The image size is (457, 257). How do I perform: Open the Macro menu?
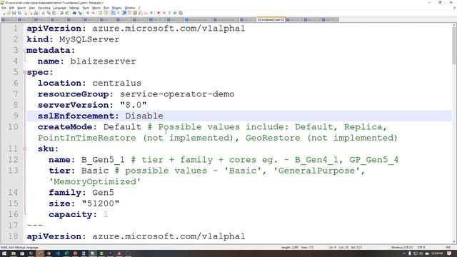coord(96,8)
